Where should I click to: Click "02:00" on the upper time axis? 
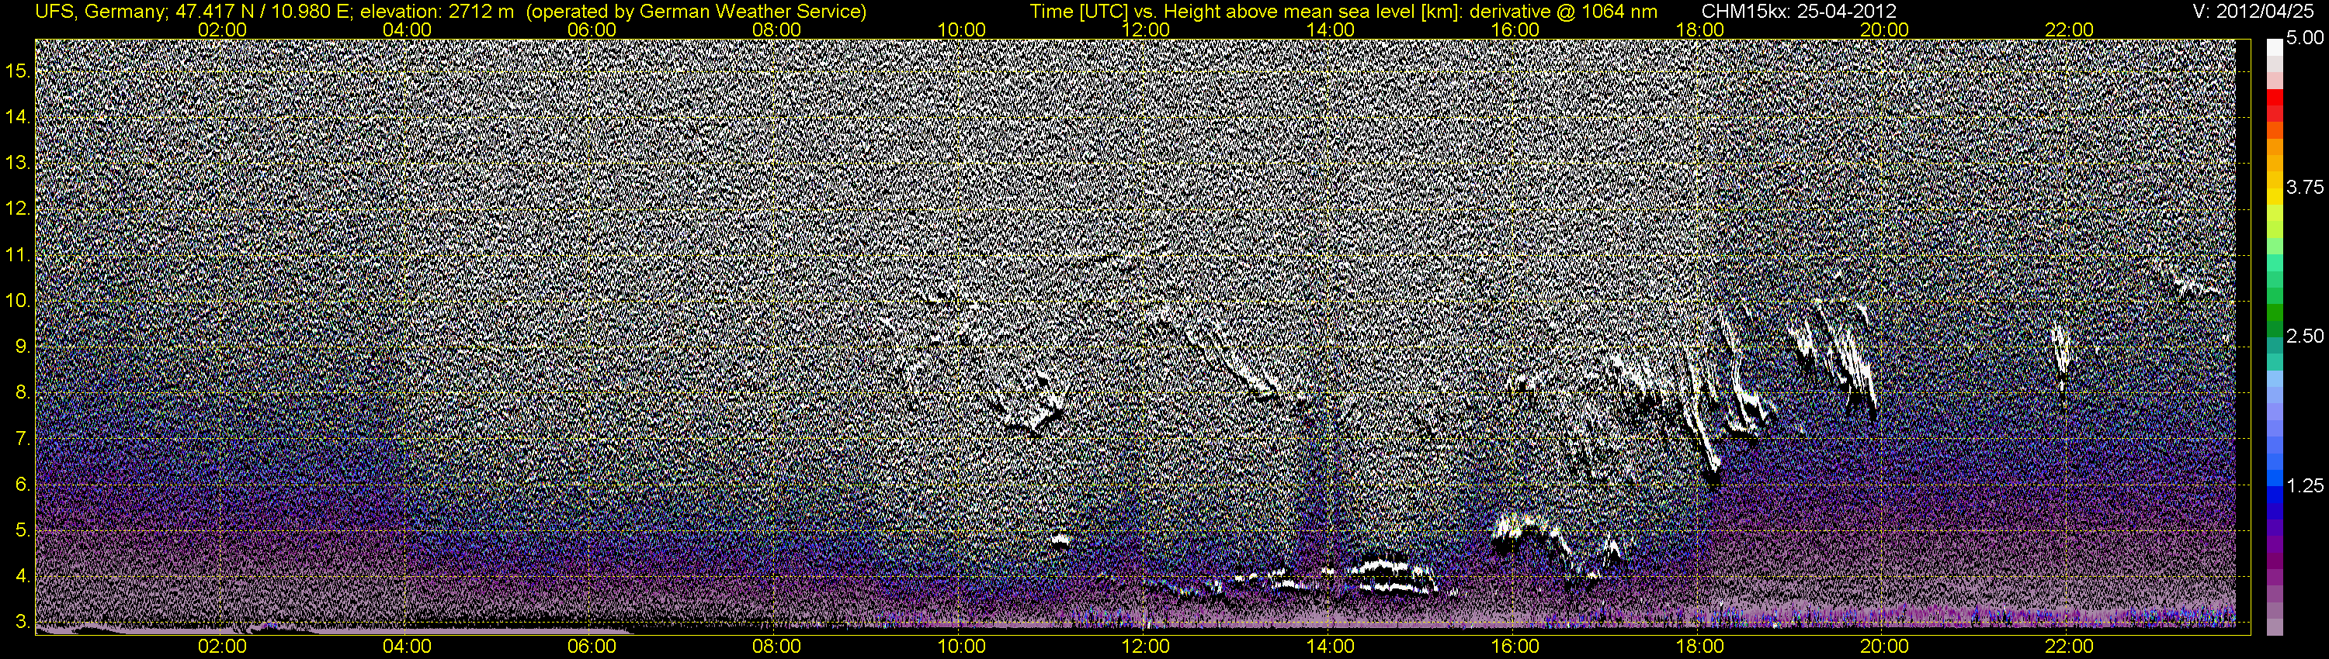pyautogui.click(x=222, y=29)
